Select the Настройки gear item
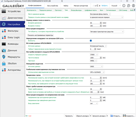 pos(12,24)
